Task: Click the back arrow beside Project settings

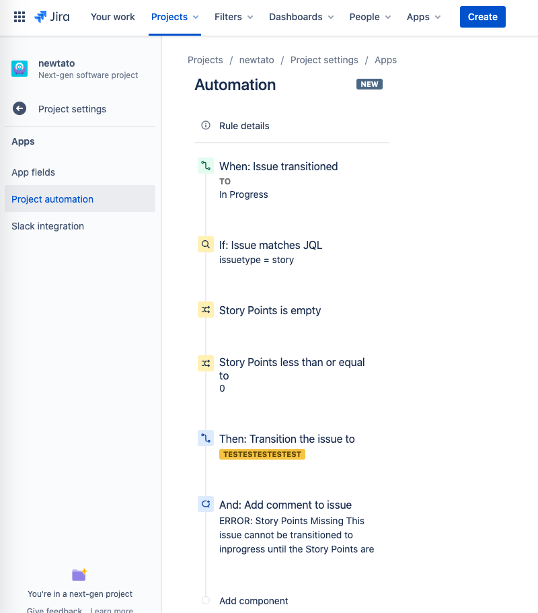Action: [x=20, y=109]
